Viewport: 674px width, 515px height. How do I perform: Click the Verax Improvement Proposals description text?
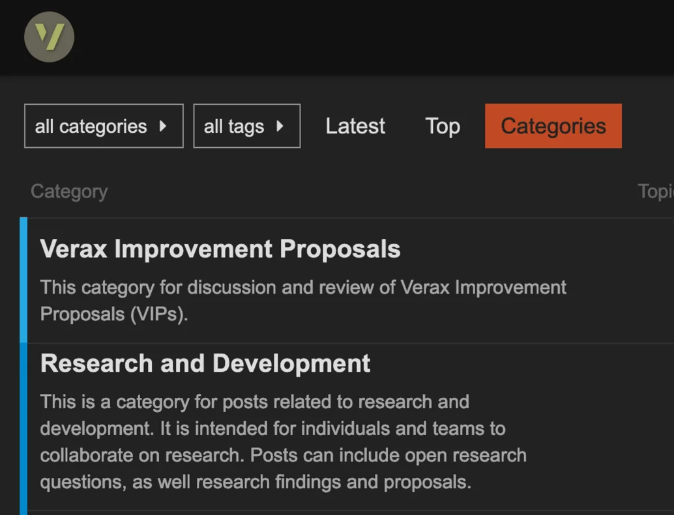[x=303, y=301]
